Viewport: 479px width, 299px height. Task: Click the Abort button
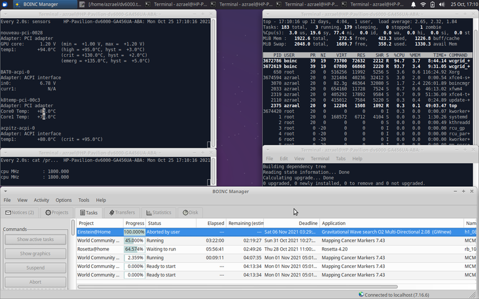pos(36,282)
